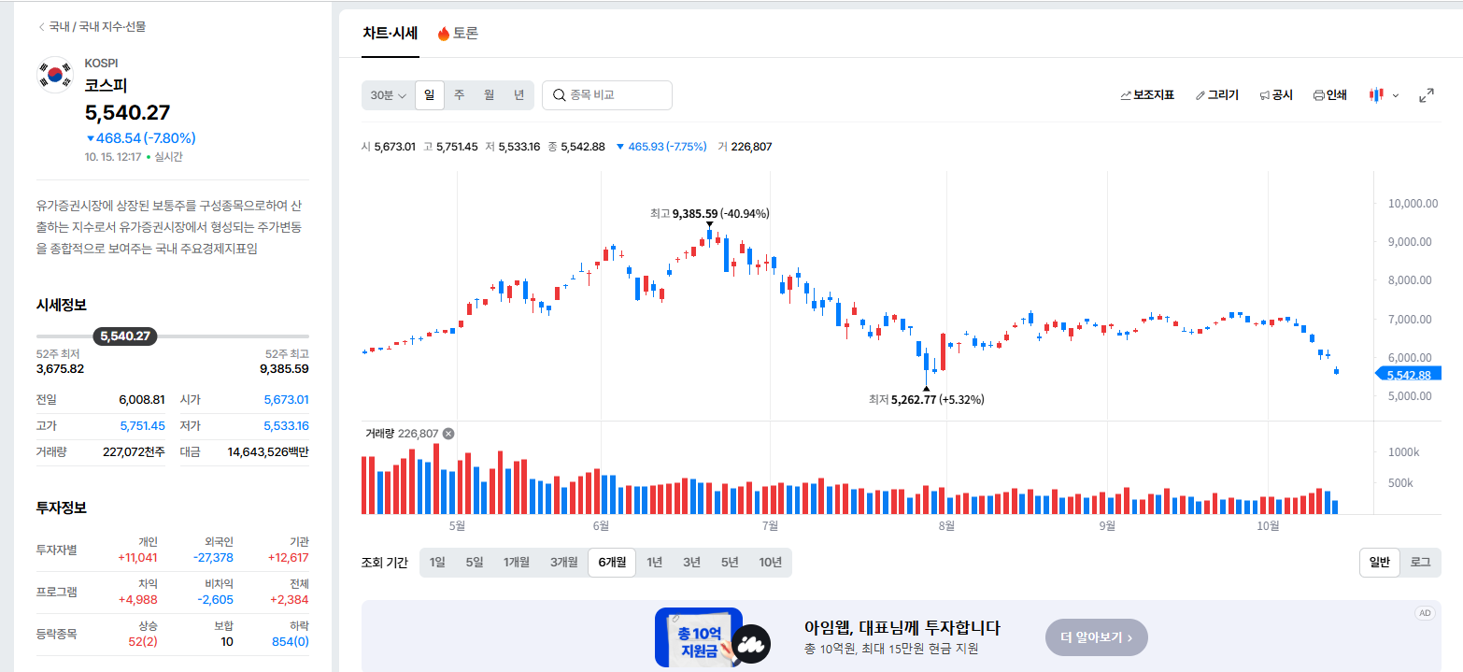
Task: Print the chart with 인쇄
Action: pos(1330,95)
